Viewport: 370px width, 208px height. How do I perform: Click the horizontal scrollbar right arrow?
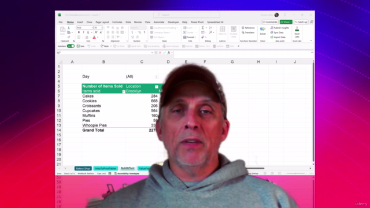pyautogui.click(x=310, y=168)
